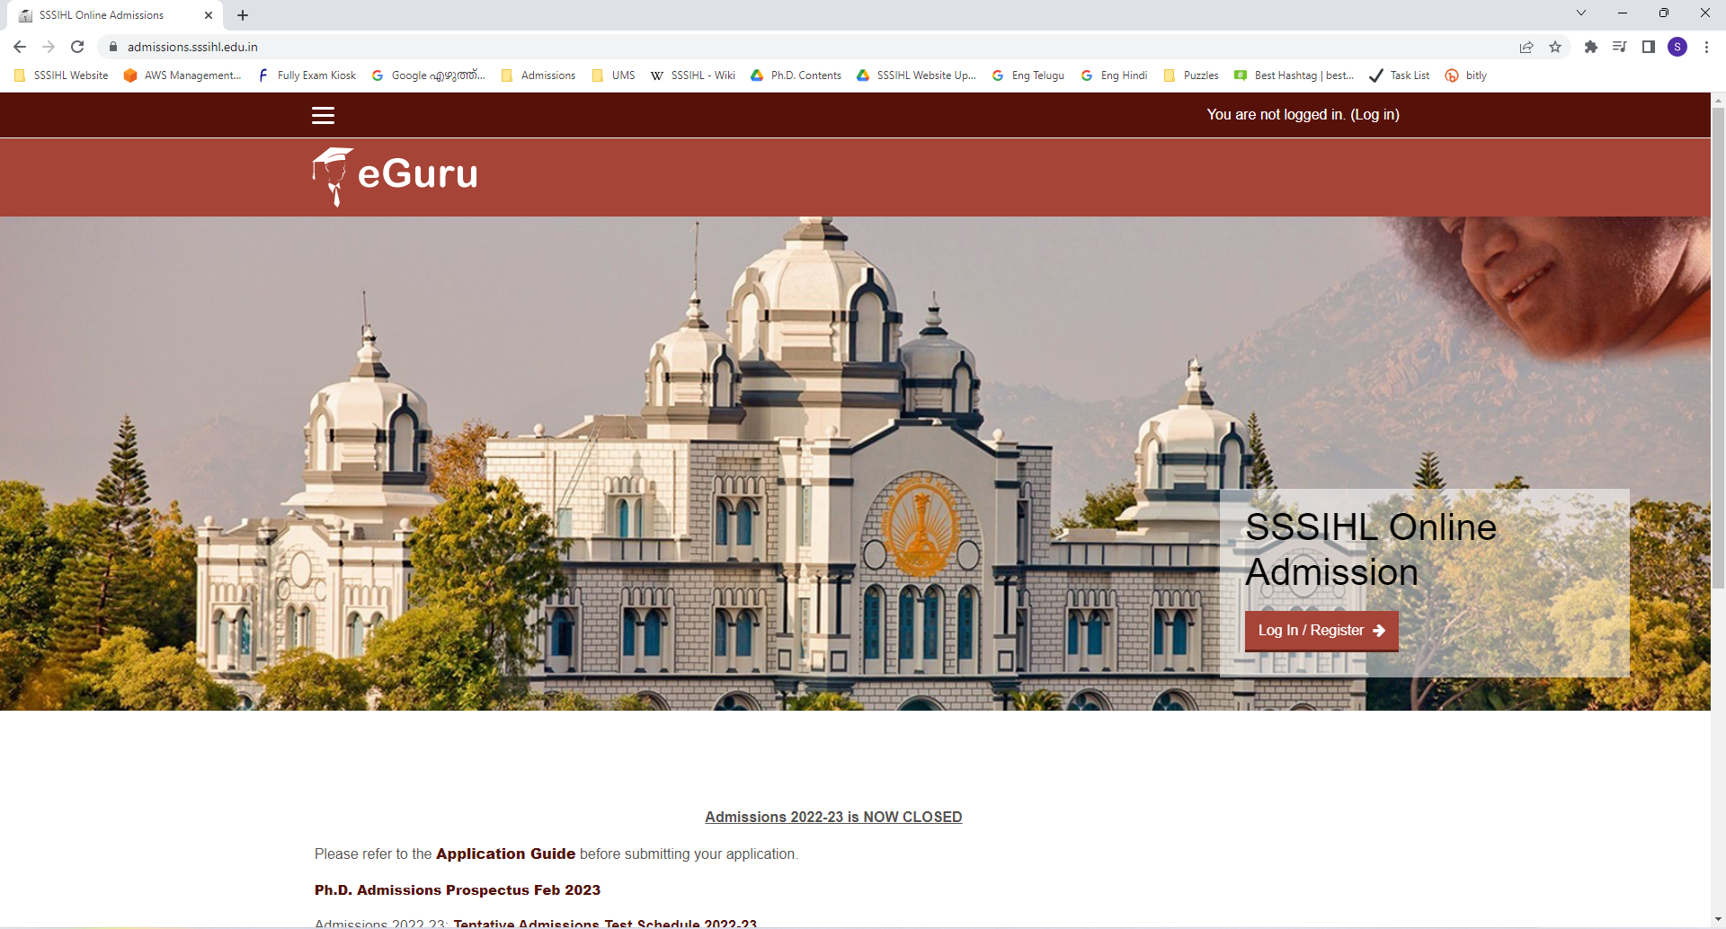Open SSSIHL Website Up... bookmark
Screen dimensions: 1726x929
click(916, 75)
